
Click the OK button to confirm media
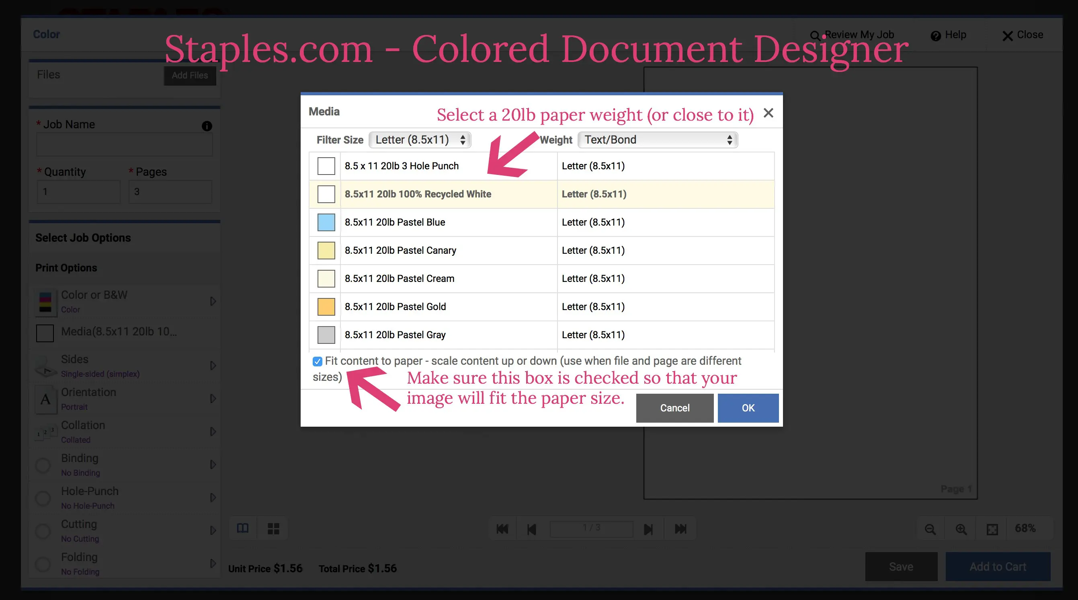coord(747,408)
